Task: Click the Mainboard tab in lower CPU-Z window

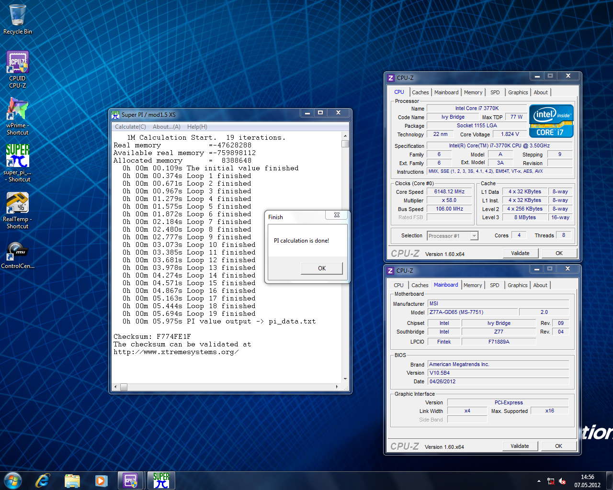Action: coord(446,285)
